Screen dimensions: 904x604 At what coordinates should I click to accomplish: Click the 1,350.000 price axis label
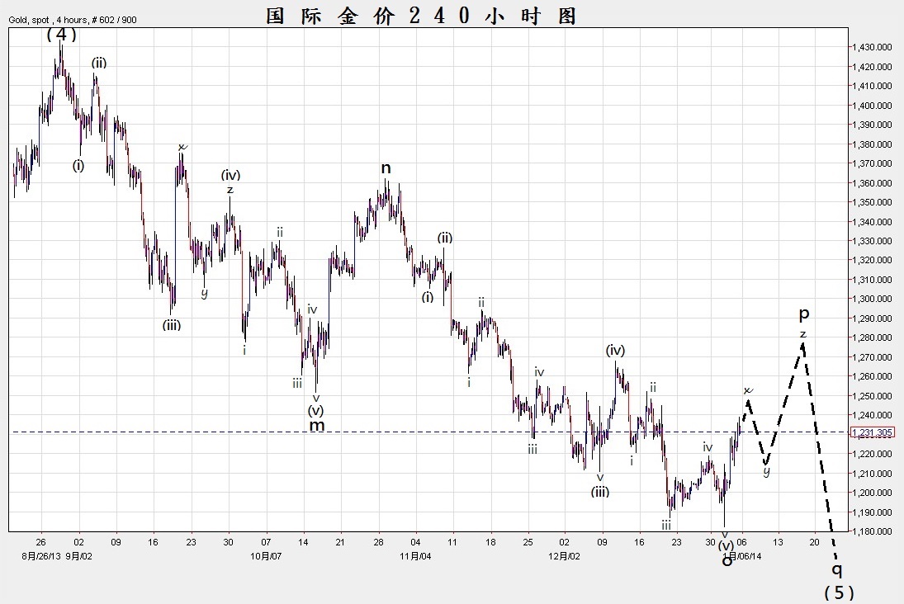(872, 202)
